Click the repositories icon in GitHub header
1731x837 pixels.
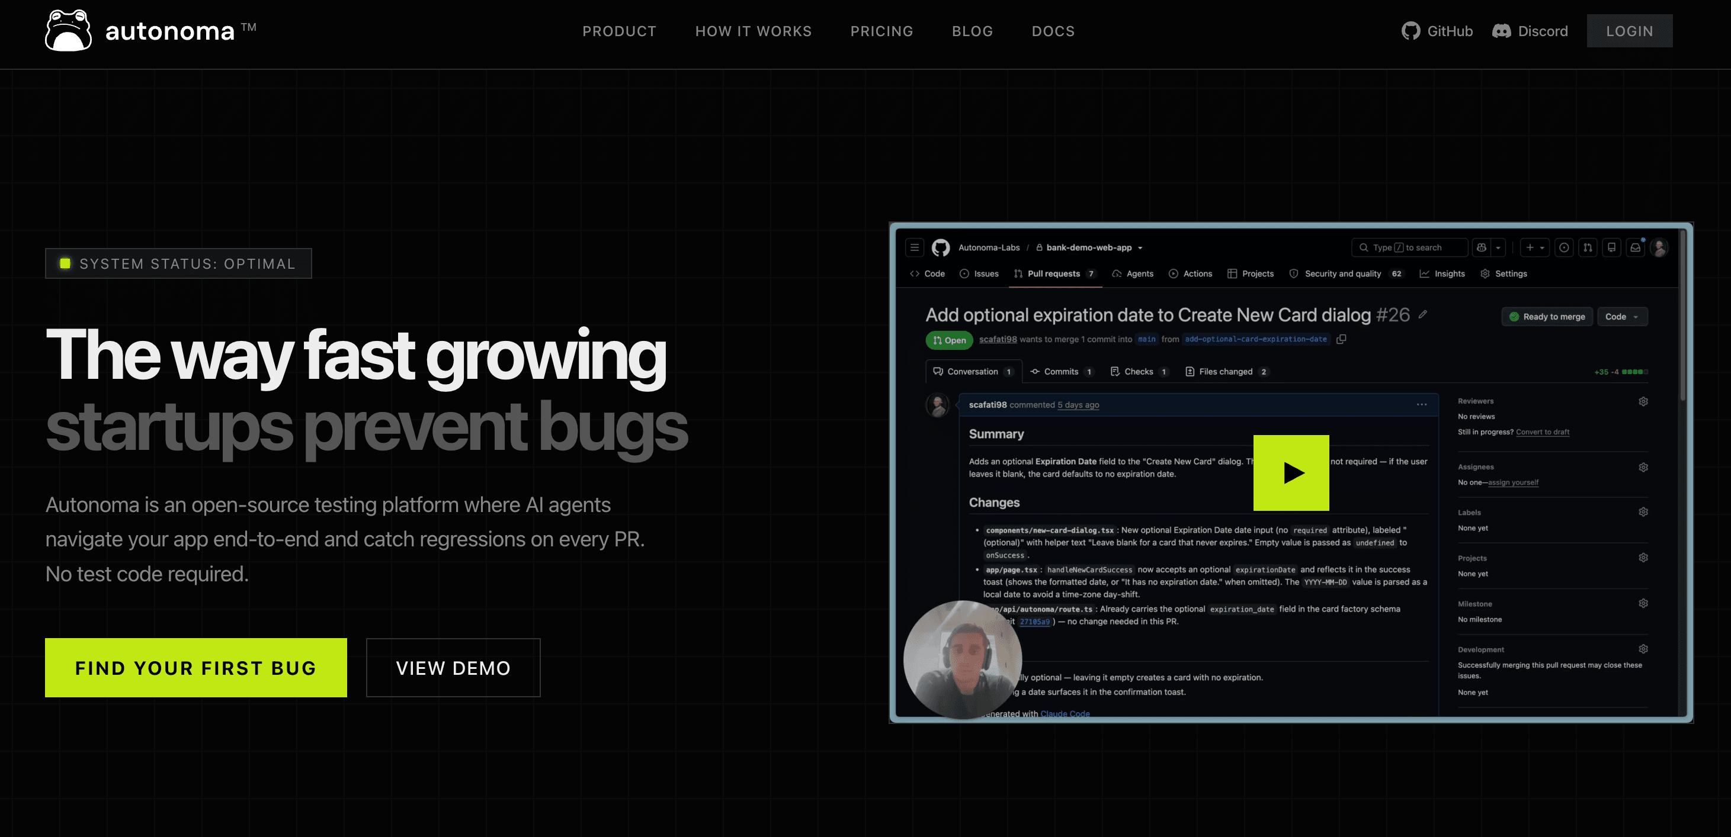point(1611,247)
